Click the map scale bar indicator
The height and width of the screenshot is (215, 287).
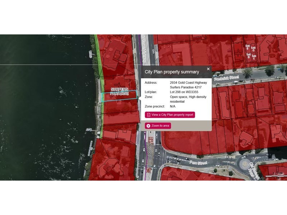pos(276,176)
